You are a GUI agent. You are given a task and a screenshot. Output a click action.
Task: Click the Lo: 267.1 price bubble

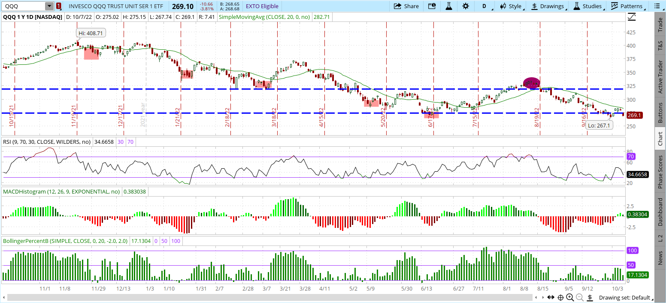tap(599, 125)
